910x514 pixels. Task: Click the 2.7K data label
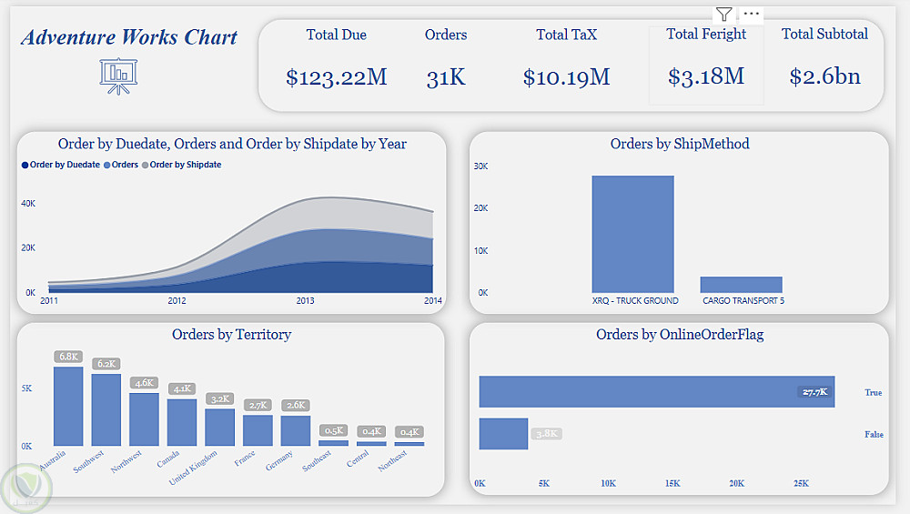coord(258,405)
